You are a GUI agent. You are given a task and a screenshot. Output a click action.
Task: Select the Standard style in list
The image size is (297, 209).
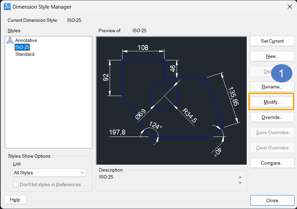tap(25, 54)
